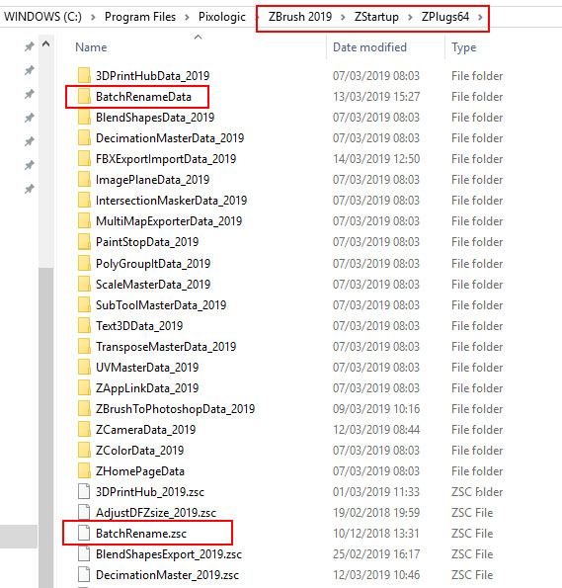This screenshot has width=562, height=588.
Task: Navigate to Program Files breadcrumb
Action: [140, 17]
